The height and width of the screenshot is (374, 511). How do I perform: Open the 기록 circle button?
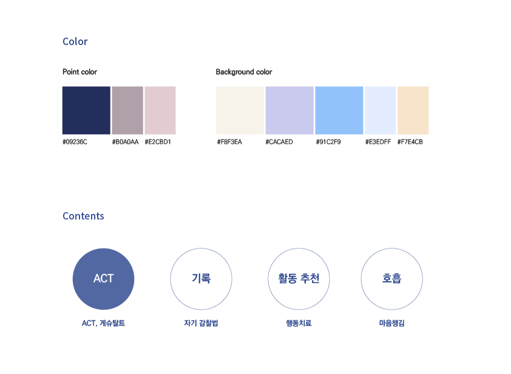[201, 279]
